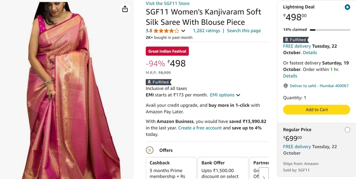
Task: Click the delivery location pin icon
Action: [x=286, y=86]
